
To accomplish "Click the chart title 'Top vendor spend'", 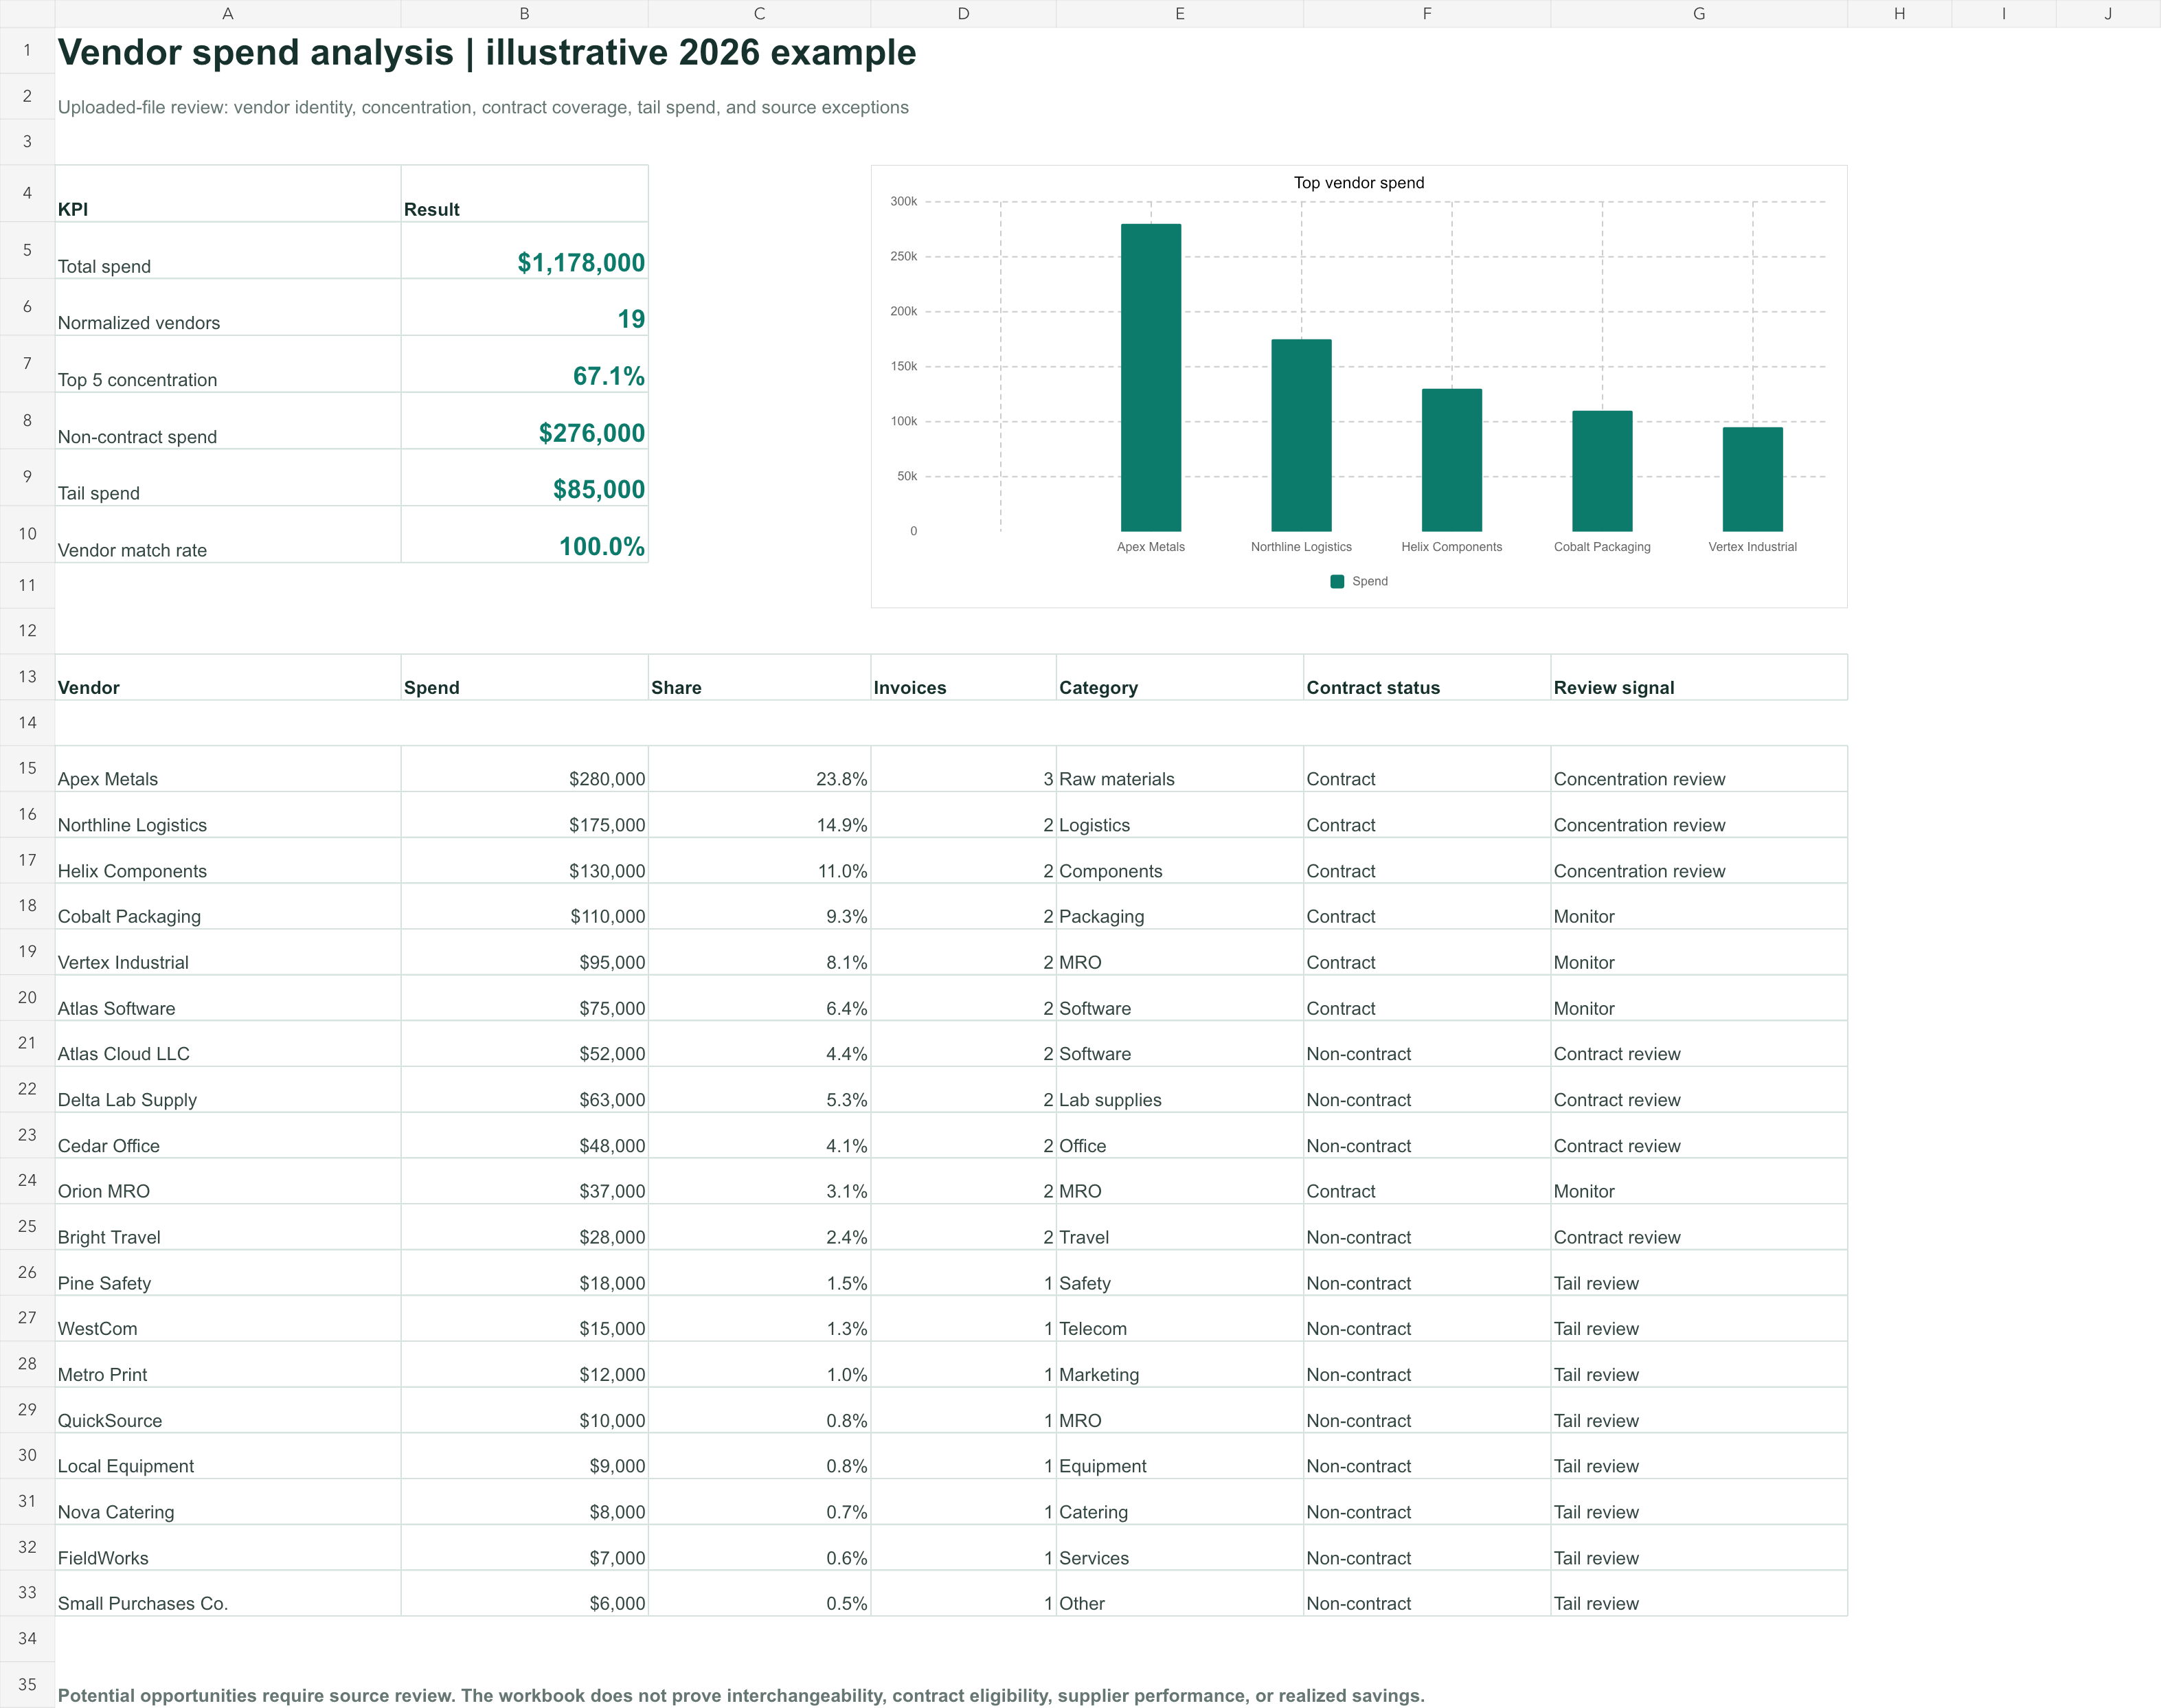I will pos(1359,183).
